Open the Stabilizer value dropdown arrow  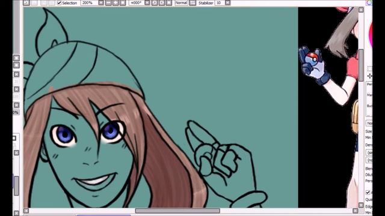[227, 3]
